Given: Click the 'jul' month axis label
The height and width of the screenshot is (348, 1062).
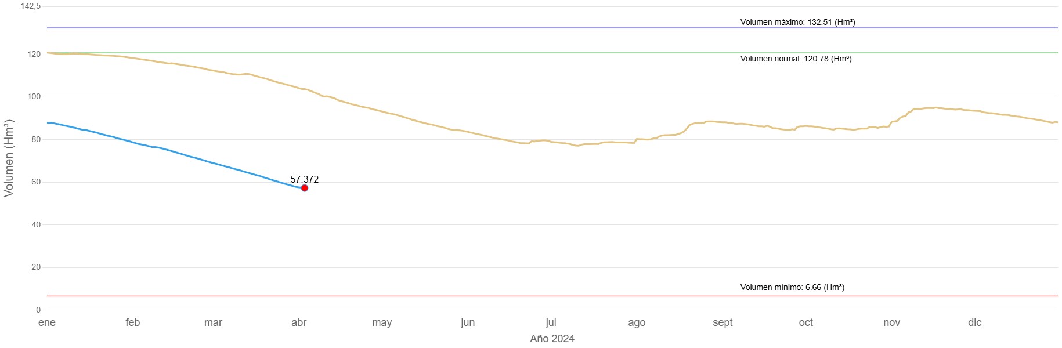Looking at the screenshot, I should pyautogui.click(x=551, y=322).
